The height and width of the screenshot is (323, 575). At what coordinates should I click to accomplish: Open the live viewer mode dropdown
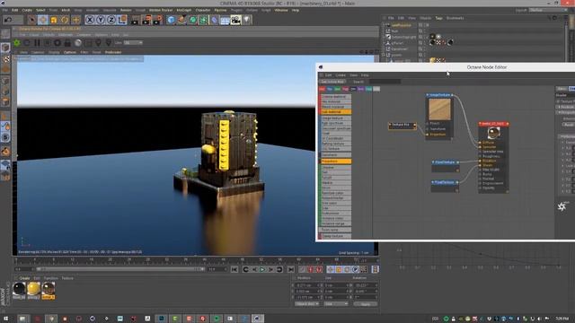point(133,43)
